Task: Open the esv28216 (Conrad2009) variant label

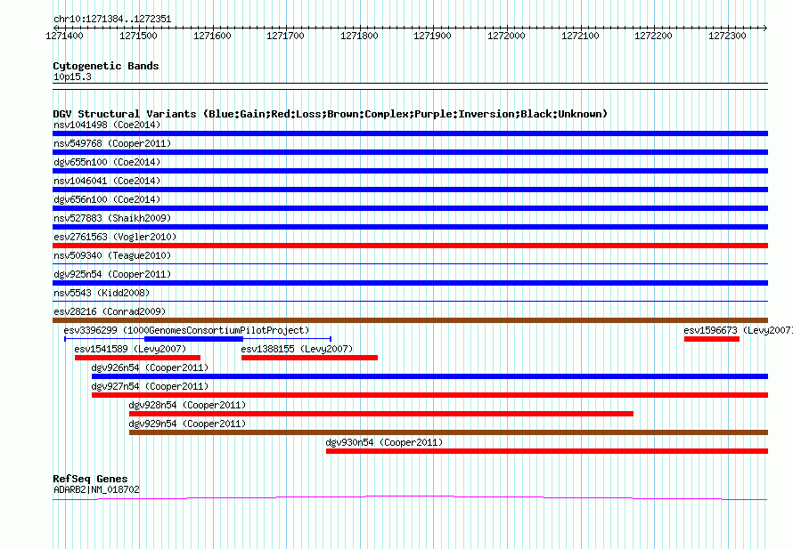Action: pos(110,311)
